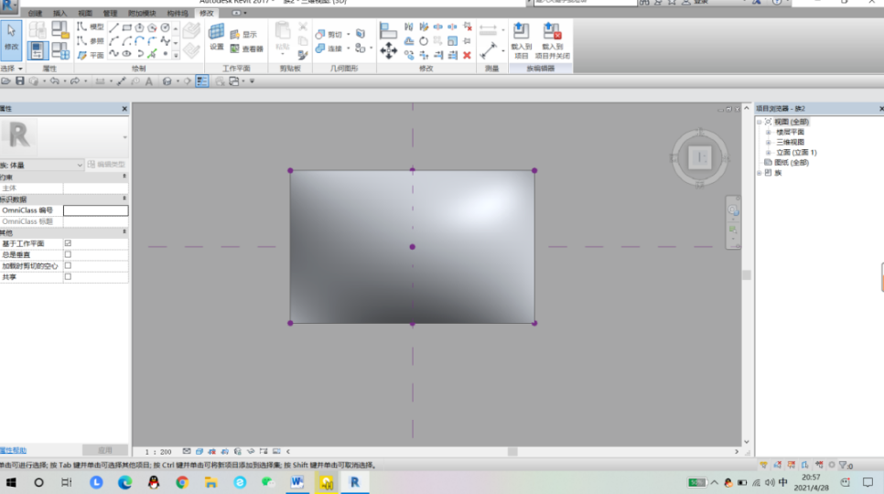
Task: Open the 插入 ribbon tab
Action: 60,14
